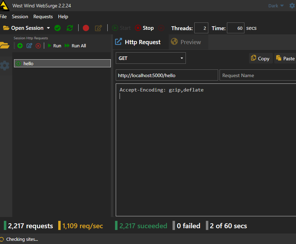Expand the Open Session dropdown arrow

pos(48,28)
